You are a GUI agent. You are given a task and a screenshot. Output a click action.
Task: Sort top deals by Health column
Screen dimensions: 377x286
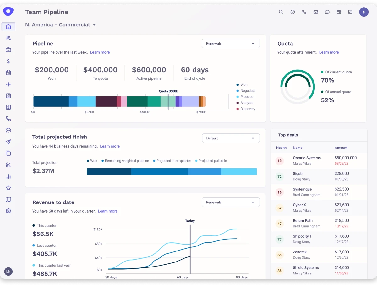point(281,148)
